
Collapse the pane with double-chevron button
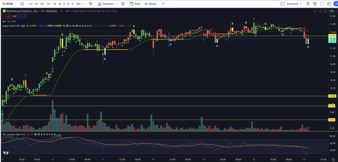(x=320, y=11)
